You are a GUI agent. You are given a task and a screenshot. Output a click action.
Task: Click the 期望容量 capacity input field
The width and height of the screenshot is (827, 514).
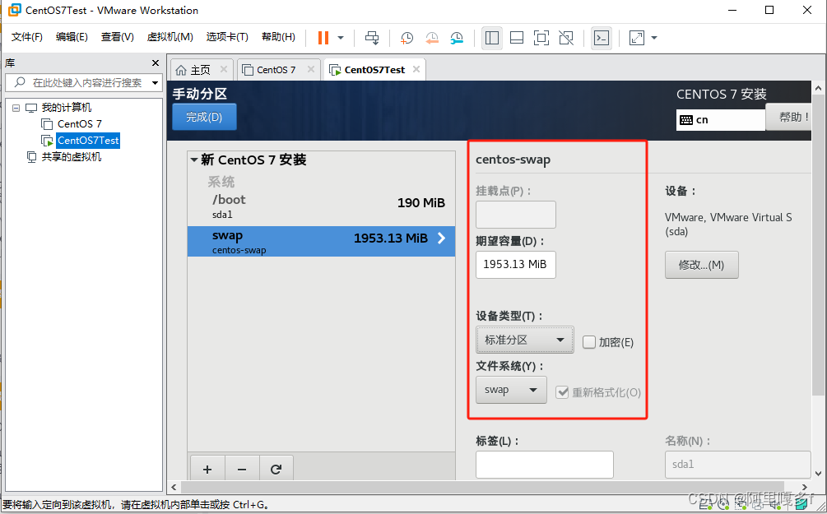[x=515, y=264]
